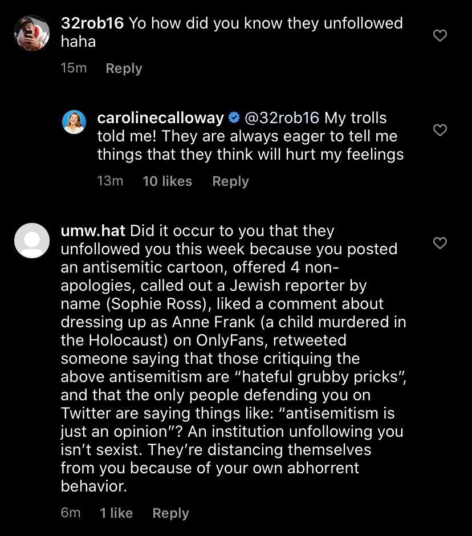Viewport: 472px width, 536px height.
Task: Open the 10 likes list
Action: [167, 181]
